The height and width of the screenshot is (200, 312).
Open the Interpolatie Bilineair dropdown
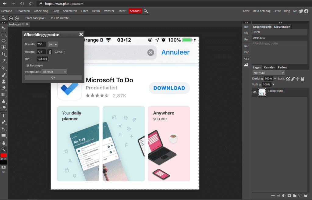tap(54, 72)
